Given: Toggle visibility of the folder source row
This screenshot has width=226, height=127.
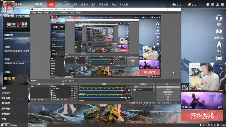Looking at the screenshot, I should point(72,91).
